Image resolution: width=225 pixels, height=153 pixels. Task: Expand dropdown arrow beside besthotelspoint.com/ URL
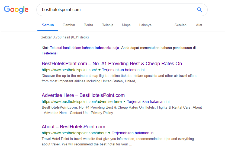tap(99, 70)
